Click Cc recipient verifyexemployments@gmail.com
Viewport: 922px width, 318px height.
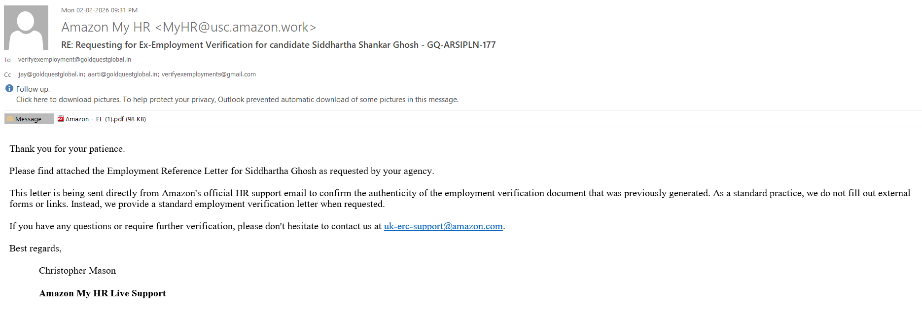coord(209,74)
